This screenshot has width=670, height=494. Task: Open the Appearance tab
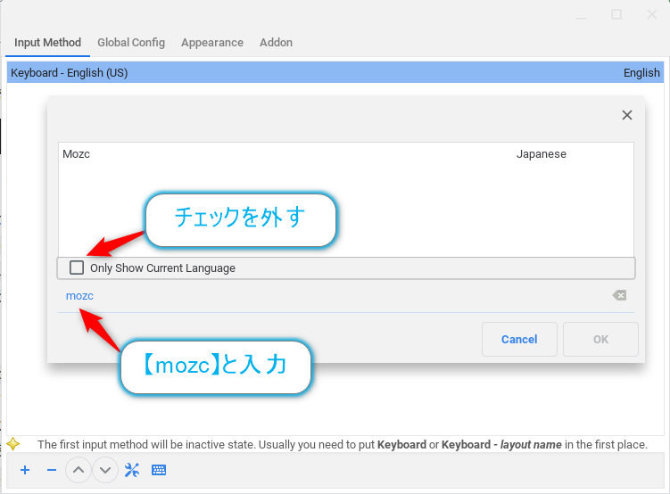212,43
